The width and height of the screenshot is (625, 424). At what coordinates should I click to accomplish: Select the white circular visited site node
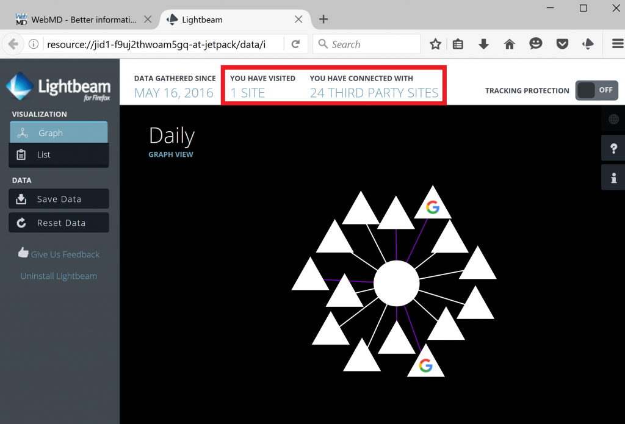pos(397,283)
